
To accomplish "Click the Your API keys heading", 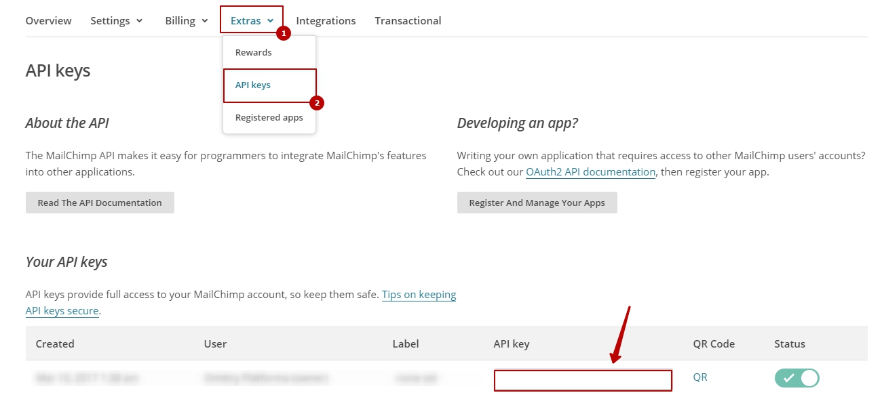I will coord(66,262).
